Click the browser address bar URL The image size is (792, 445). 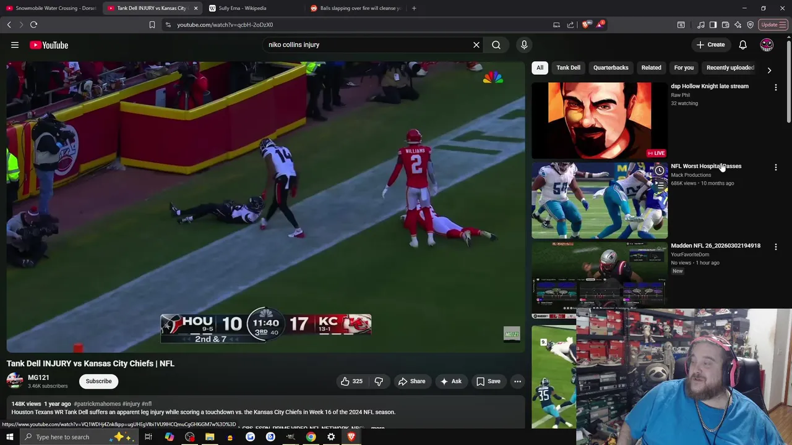click(x=225, y=25)
